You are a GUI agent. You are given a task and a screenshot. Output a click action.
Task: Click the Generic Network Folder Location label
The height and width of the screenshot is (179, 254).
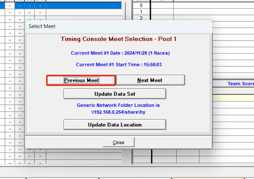click(x=118, y=105)
